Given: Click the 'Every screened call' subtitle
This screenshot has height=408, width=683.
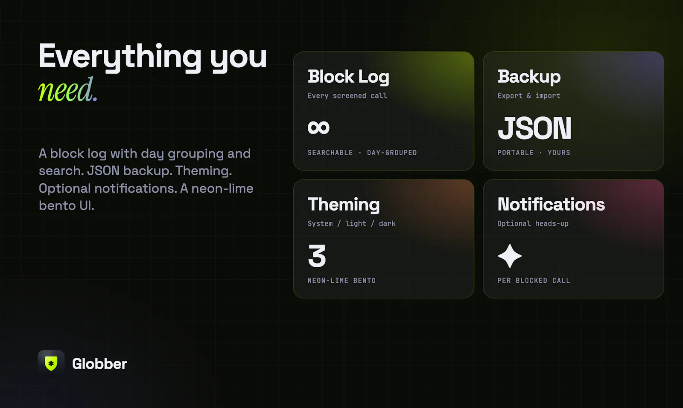Looking at the screenshot, I should tap(347, 96).
